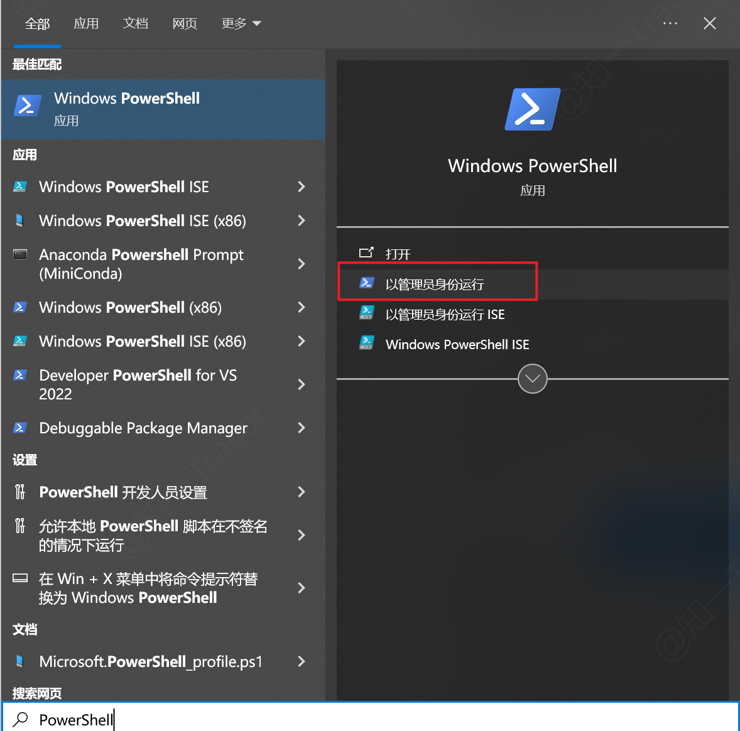Click the Microsoft.PowerShell_profile.ps1 file icon
Screen dimensions: 740x731
click(20, 661)
